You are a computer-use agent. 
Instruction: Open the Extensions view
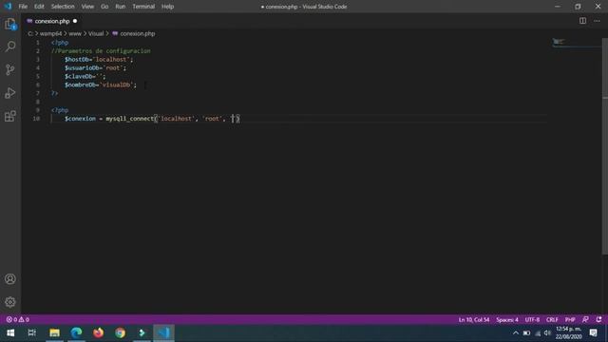10,116
